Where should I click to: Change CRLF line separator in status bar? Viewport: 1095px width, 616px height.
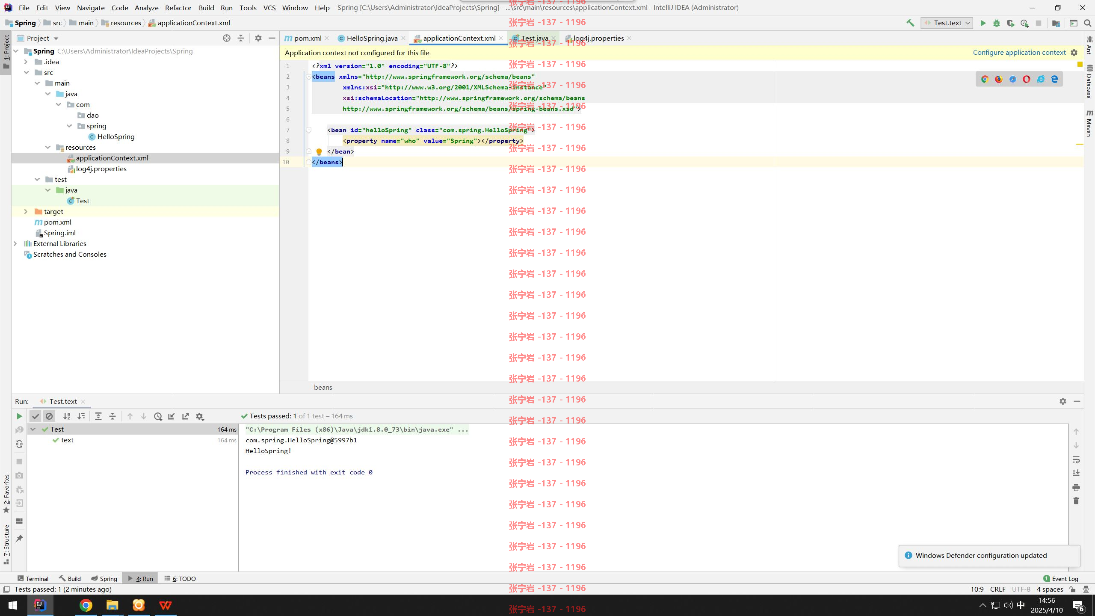[x=997, y=589]
